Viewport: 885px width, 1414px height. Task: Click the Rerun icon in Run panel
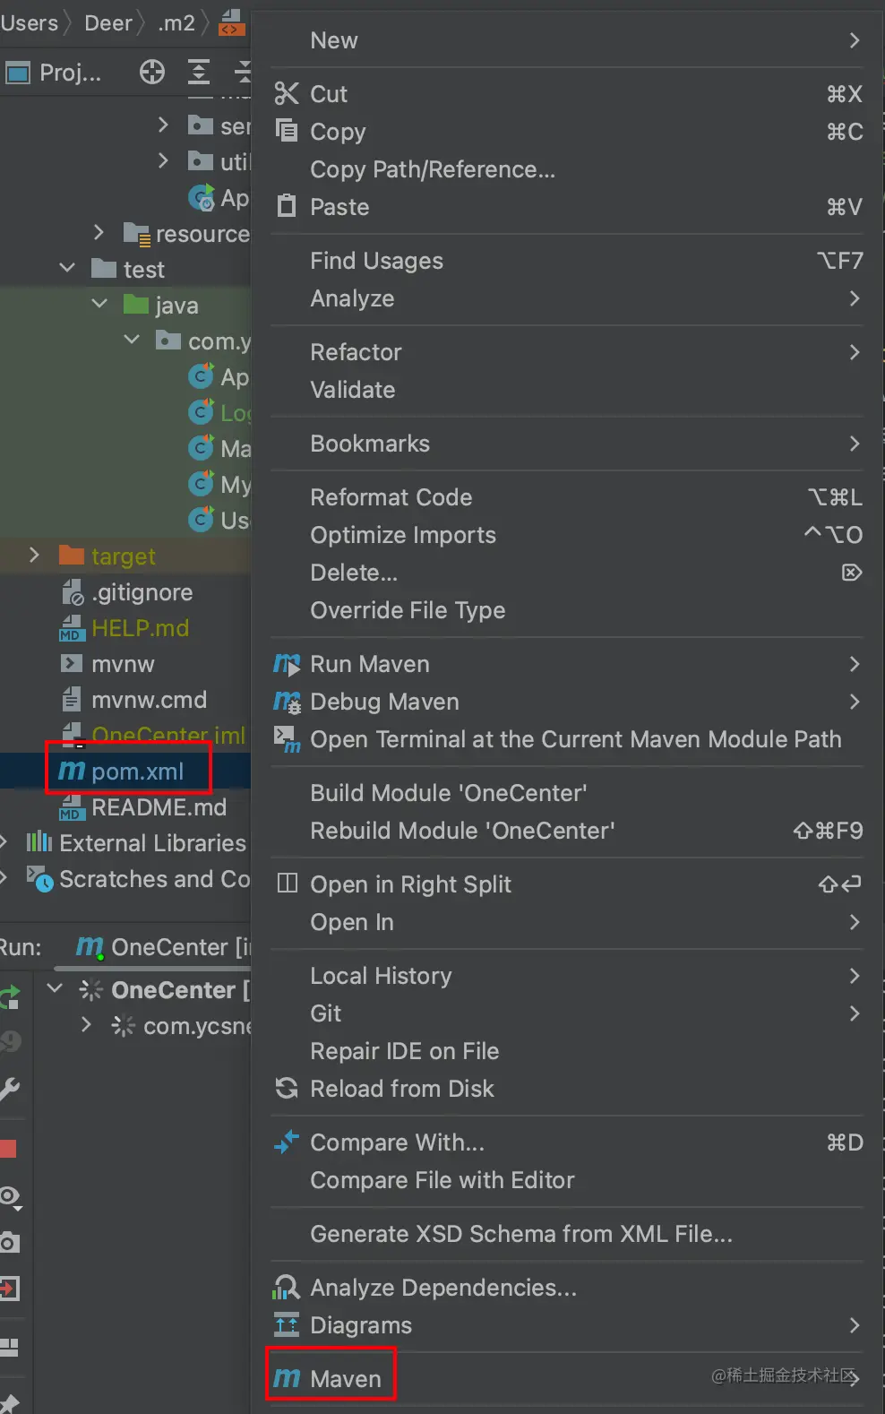(10, 996)
